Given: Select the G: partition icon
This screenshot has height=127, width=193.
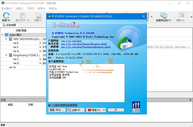Looking at the screenshot, I should coord(14,51).
